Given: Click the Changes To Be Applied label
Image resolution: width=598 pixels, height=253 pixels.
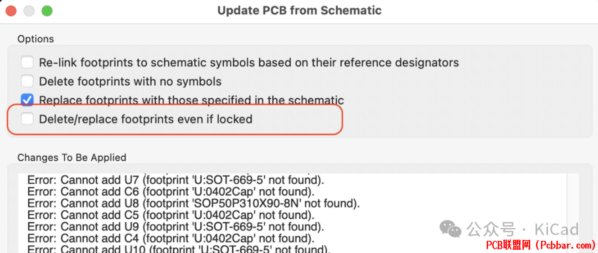Looking at the screenshot, I should 71,157.
